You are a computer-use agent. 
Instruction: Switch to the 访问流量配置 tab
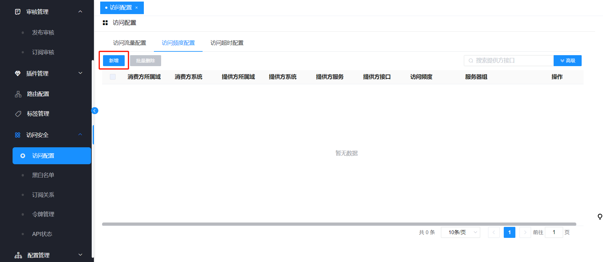tap(129, 43)
